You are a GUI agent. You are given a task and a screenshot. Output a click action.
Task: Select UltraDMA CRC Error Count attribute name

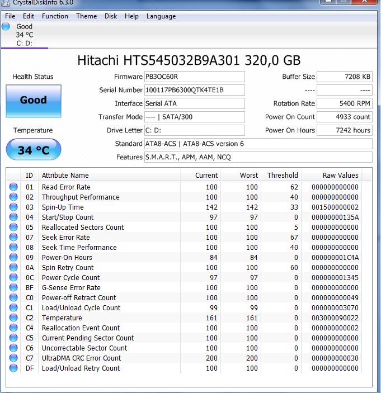point(81,358)
